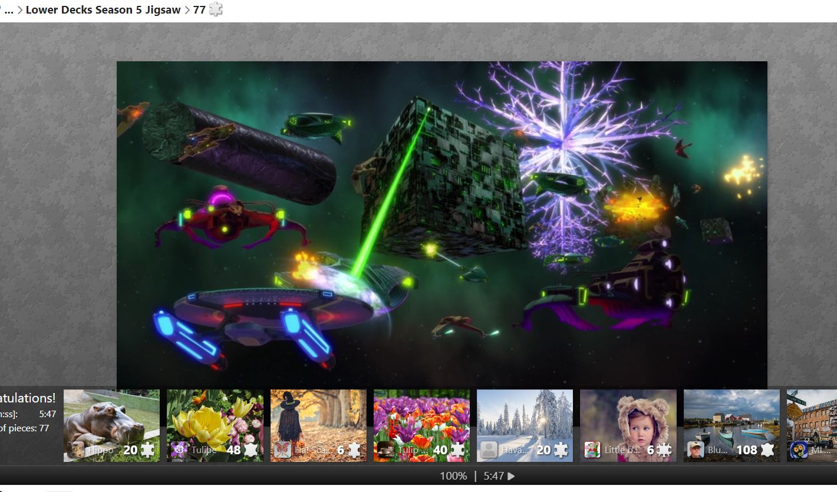Open the Tulip 40-piece puzzle thumbnail
837x492 pixels.
pyautogui.click(x=421, y=425)
